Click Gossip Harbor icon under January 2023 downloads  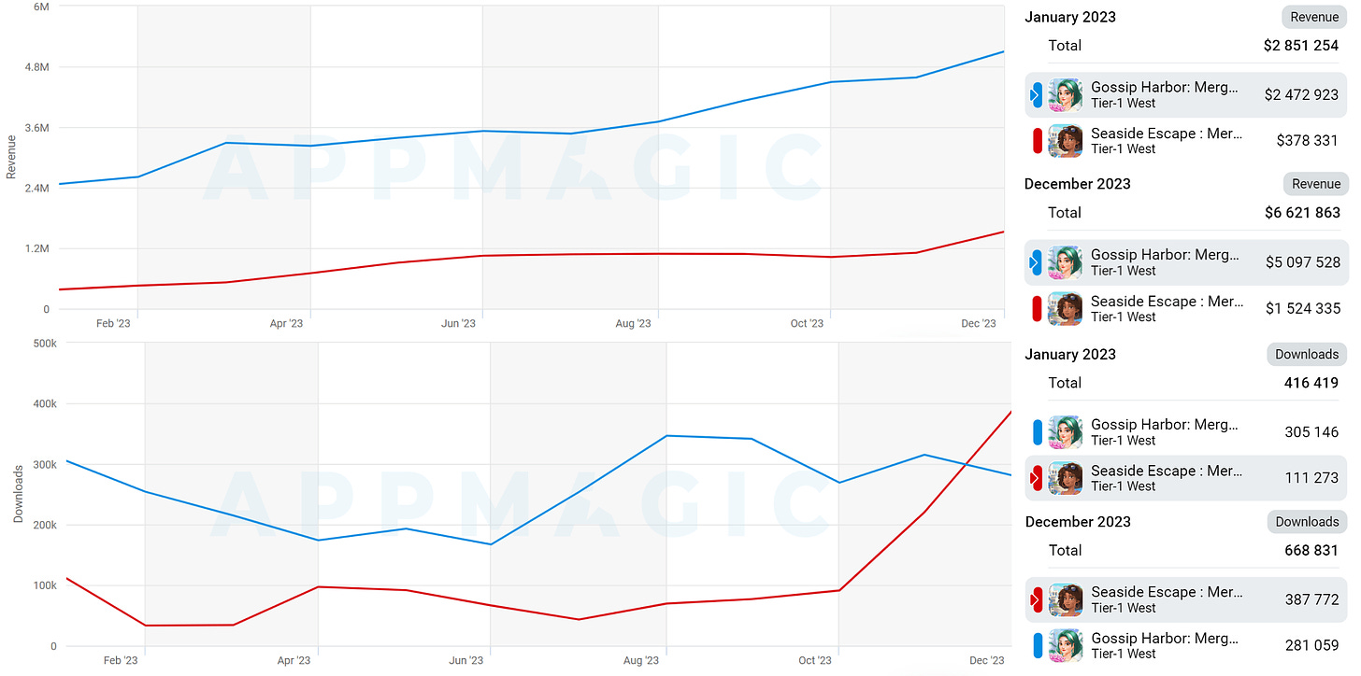pyautogui.click(x=1066, y=432)
